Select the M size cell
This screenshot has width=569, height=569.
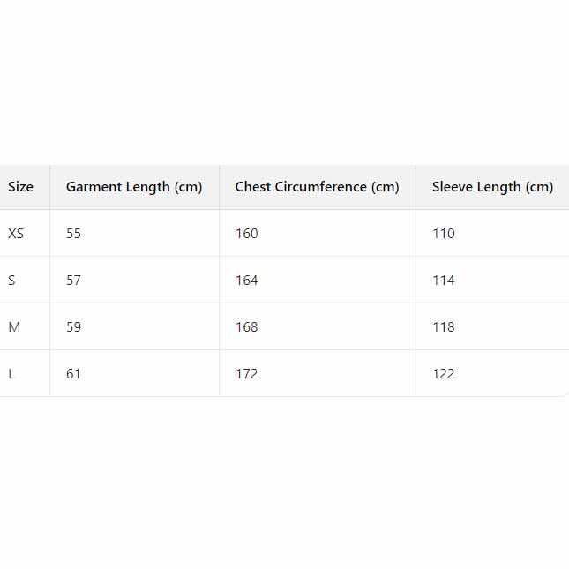(x=14, y=327)
